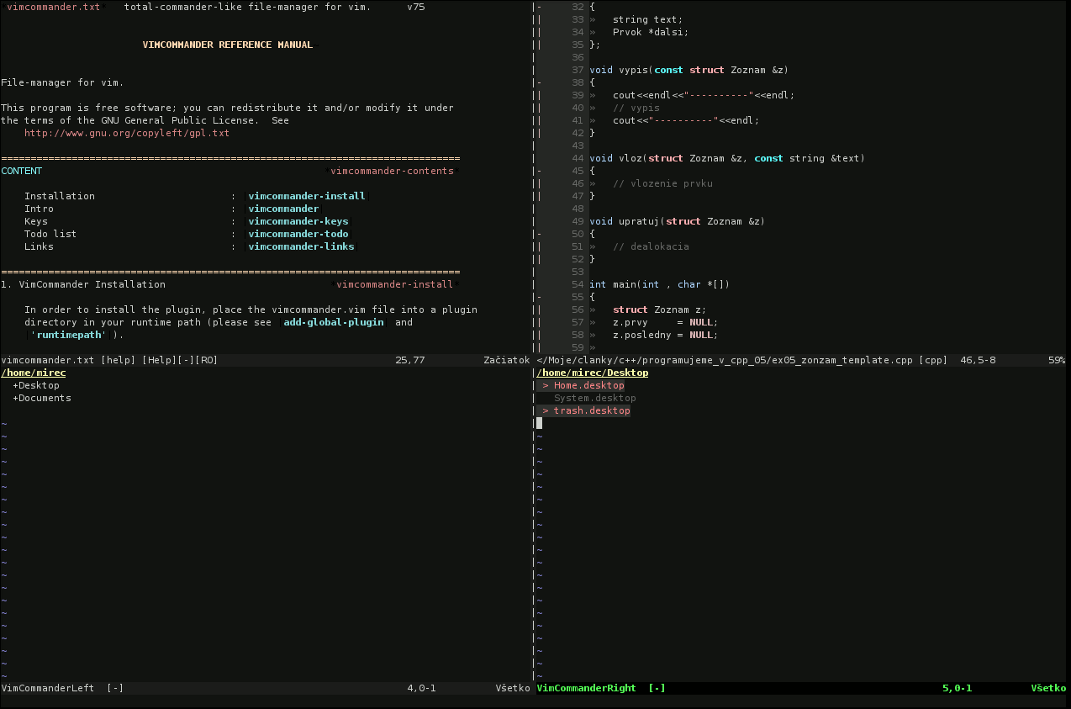Click the CONTENT section heading
The image size is (1071, 709).
[x=22, y=171]
